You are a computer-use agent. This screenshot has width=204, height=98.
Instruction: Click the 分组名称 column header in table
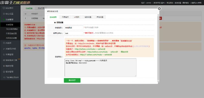(x=35, y=13)
